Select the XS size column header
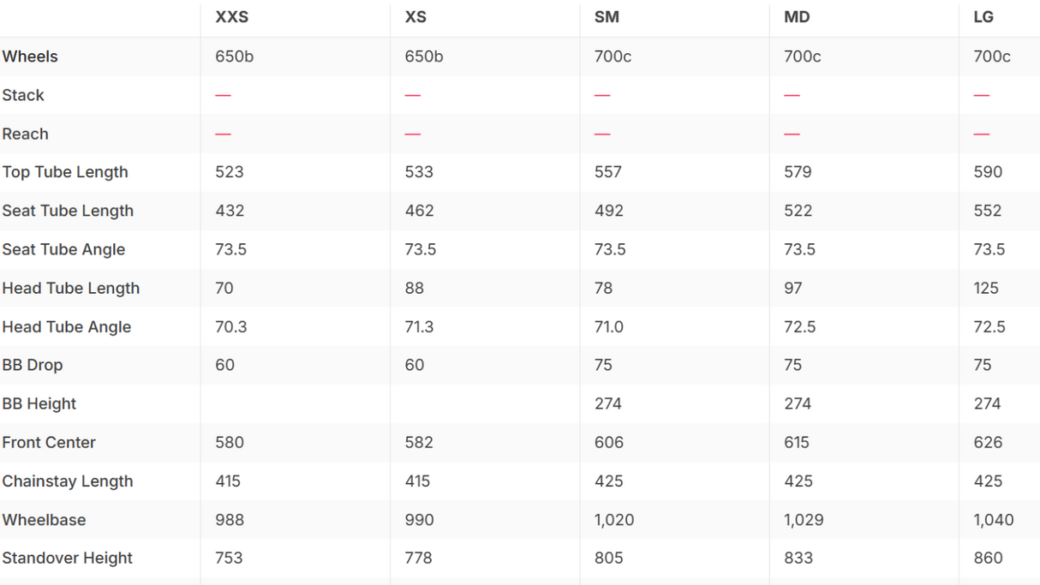Viewport: 1040px width, 585px height. coord(415,17)
